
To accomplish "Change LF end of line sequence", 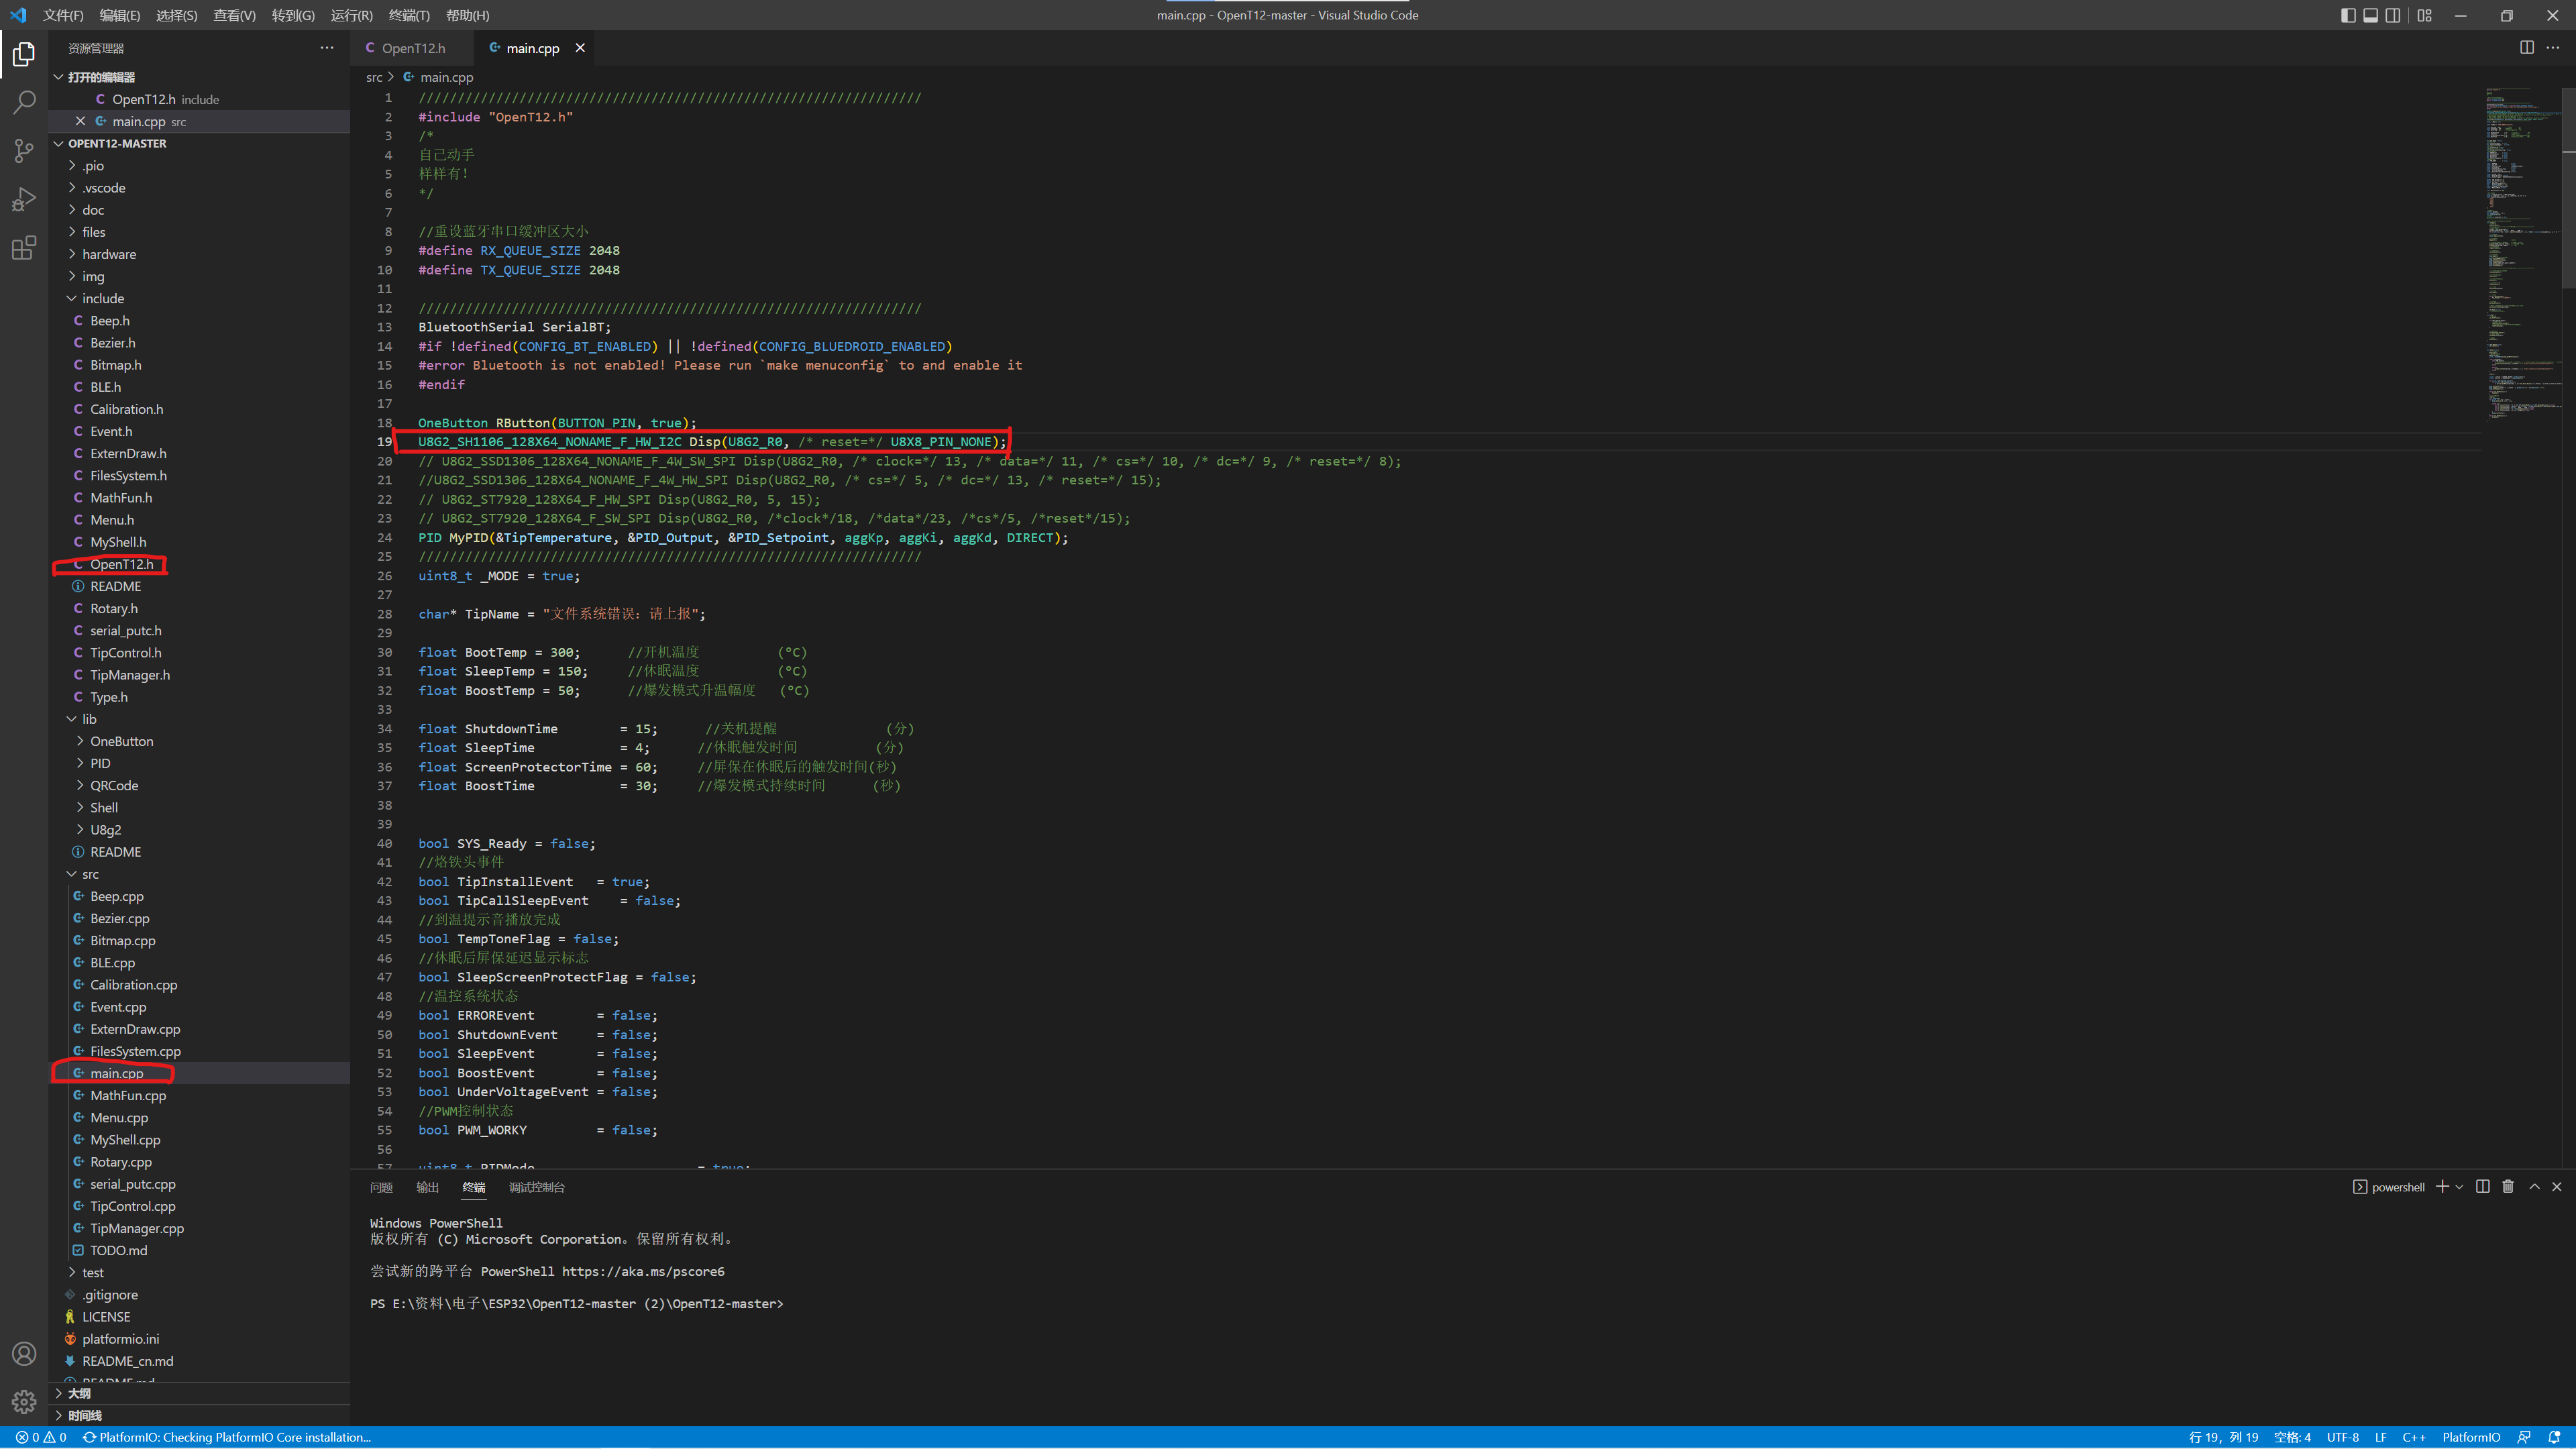I will [2381, 1437].
